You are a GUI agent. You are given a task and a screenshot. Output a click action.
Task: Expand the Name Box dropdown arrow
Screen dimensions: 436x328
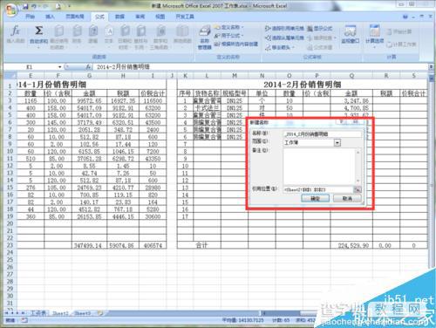point(59,67)
